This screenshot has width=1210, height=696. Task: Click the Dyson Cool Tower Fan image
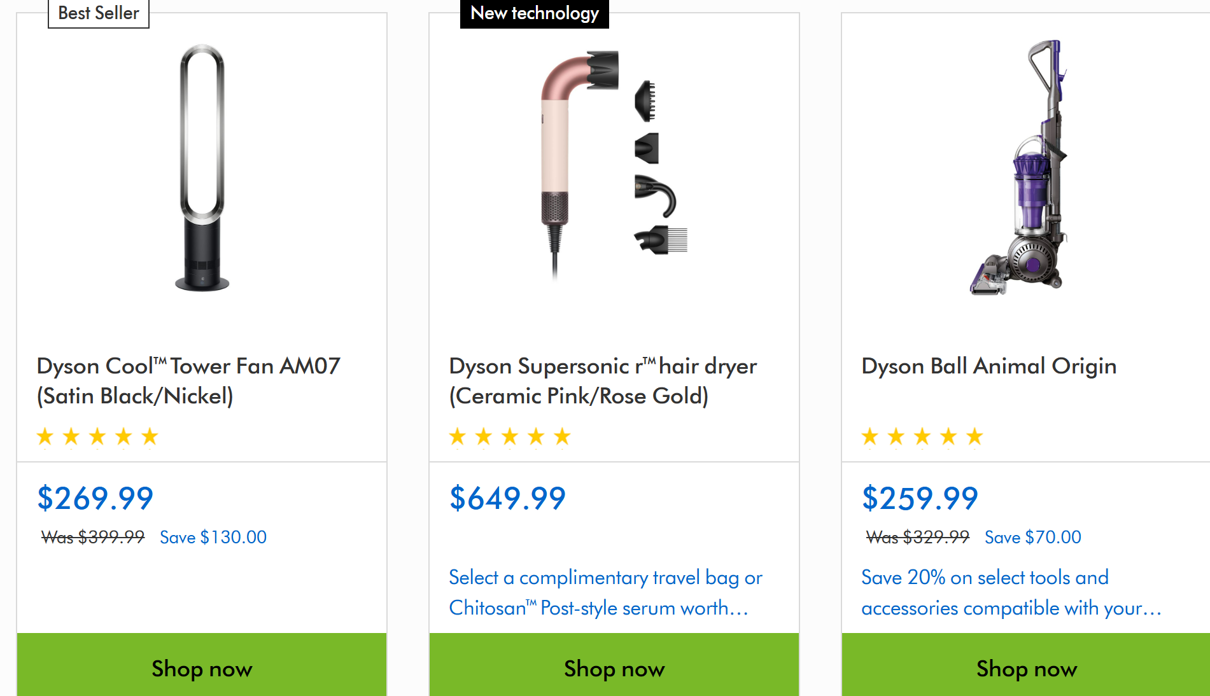point(202,167)
